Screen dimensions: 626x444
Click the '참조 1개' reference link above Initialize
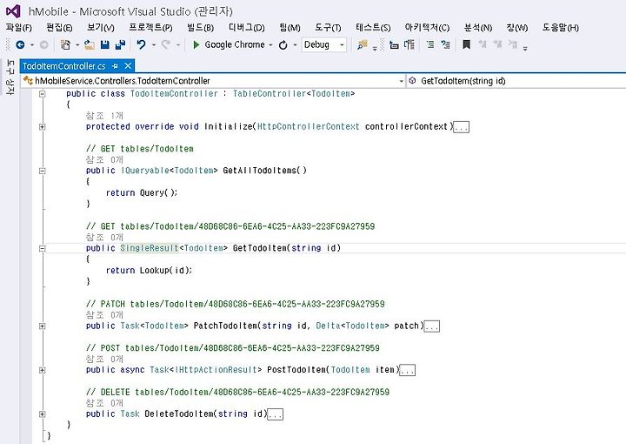pyautogui.click(x=104, y=116)
